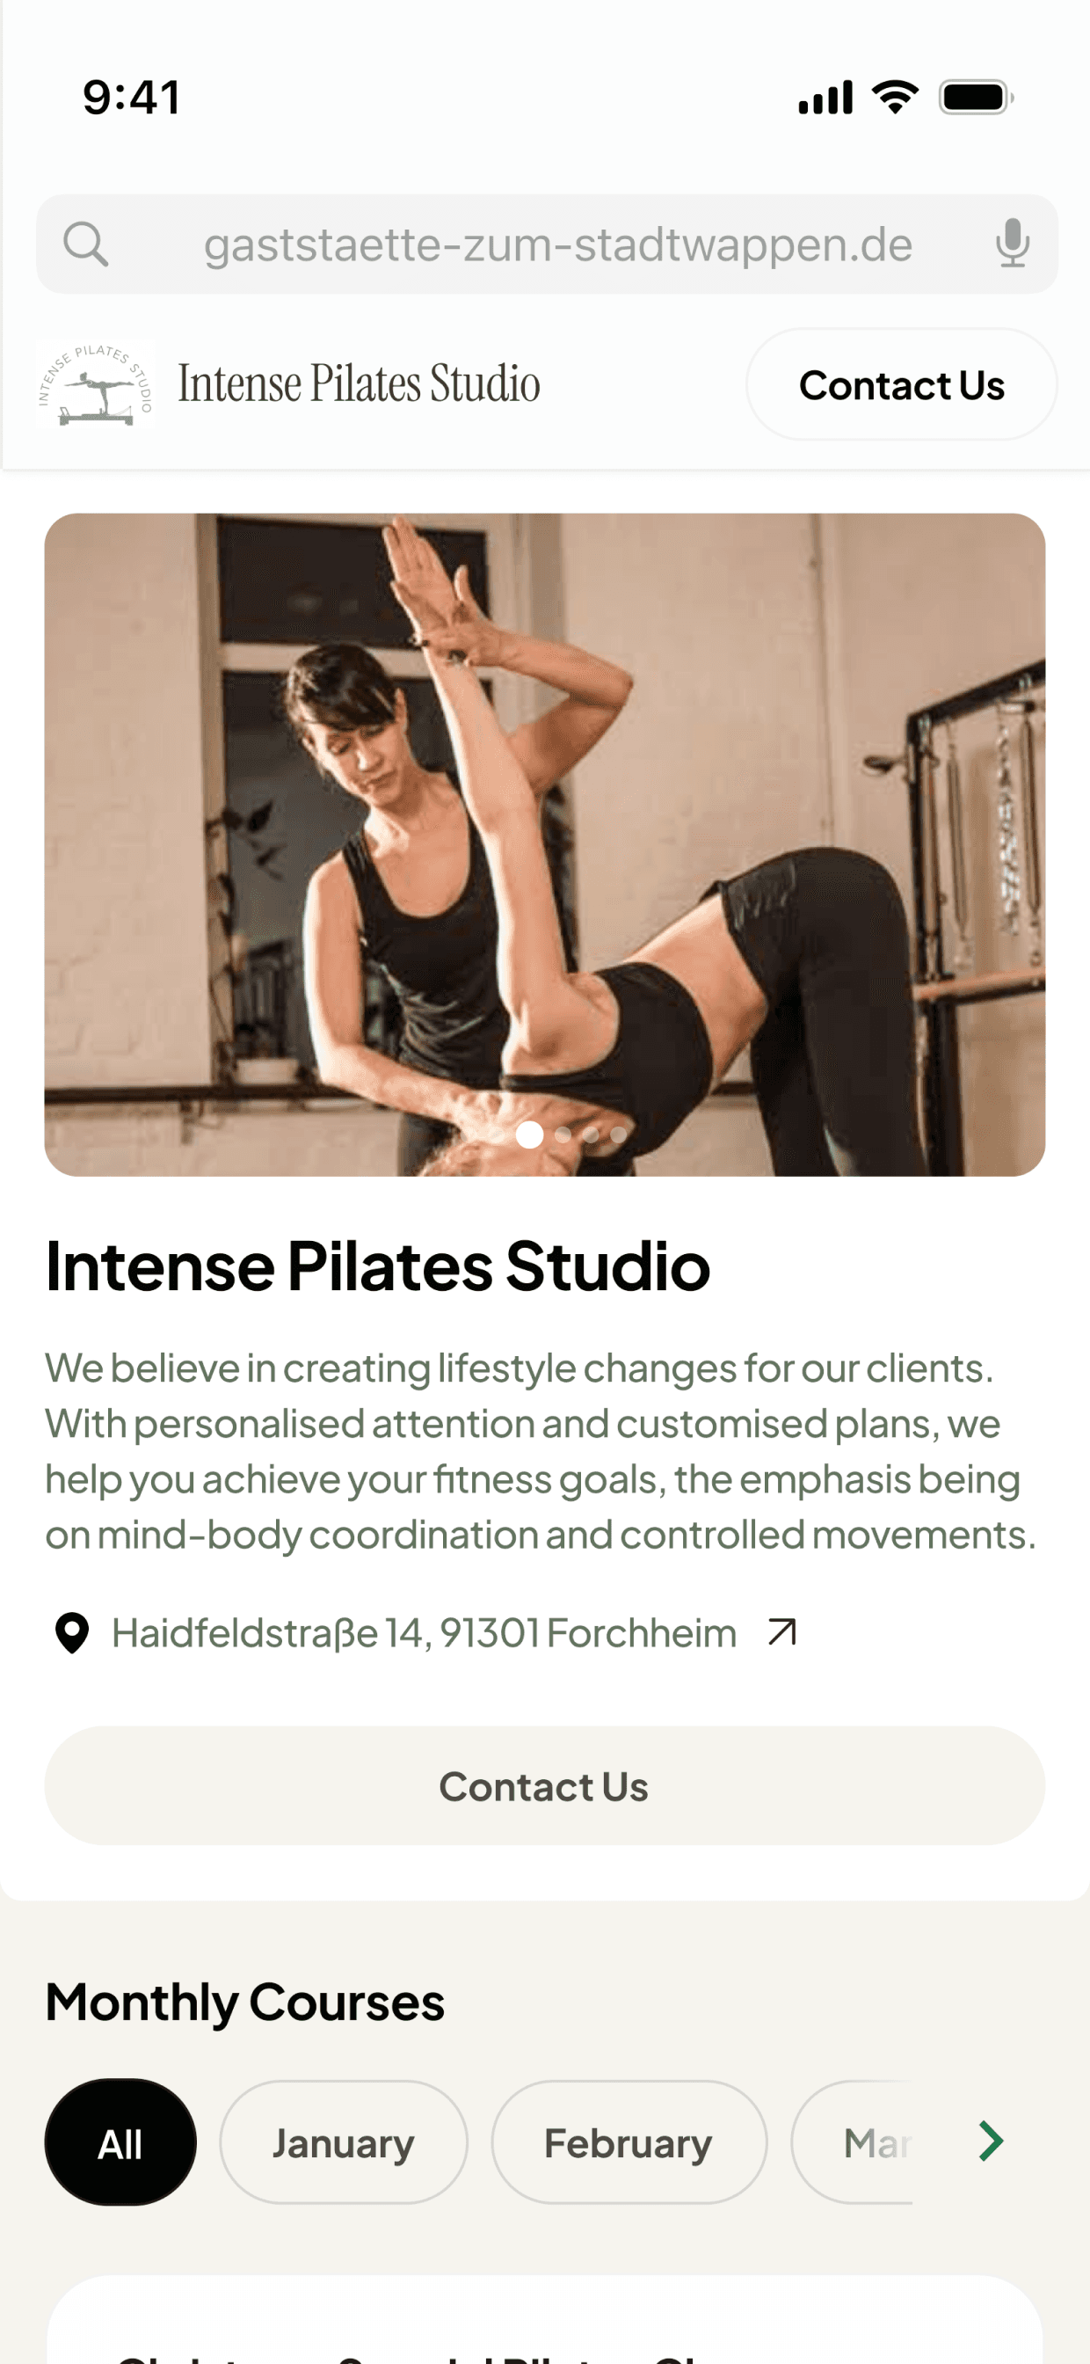Viewport: 1090px width, 2364px height.
Task: Show more months with the green chevron
Action: pyautogui.click(x=990, y=2141)
